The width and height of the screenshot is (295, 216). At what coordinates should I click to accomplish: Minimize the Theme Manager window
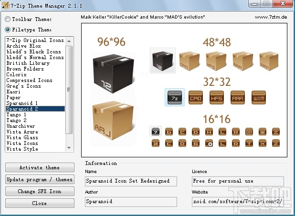point(254,3)
